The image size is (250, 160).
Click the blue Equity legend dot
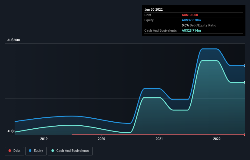pos(30,151)
